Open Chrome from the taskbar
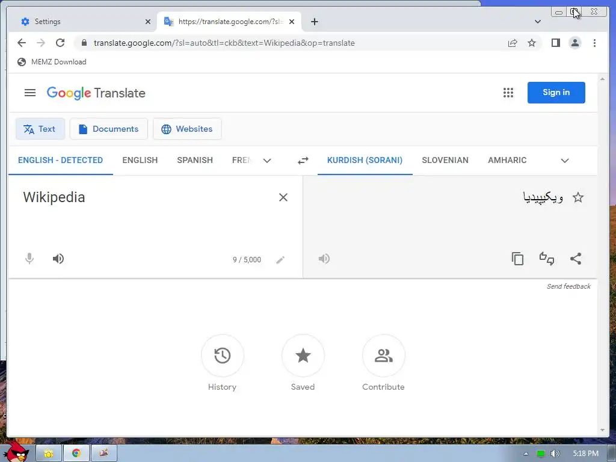 76,454
